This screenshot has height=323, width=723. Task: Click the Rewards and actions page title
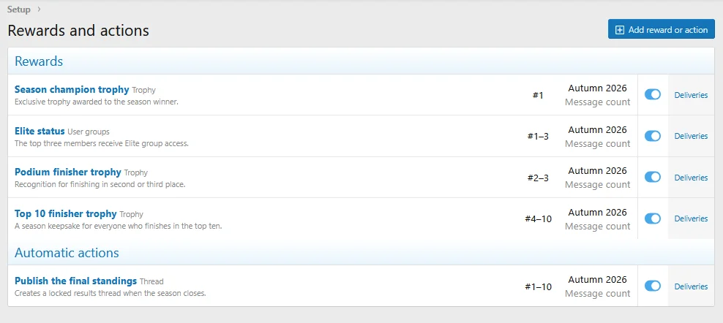tap(78, 31)
